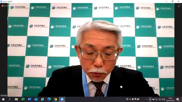This screenshot has width=182, height=102.
Task: Open the clock showing 15:03
Action: click(170, 99)
